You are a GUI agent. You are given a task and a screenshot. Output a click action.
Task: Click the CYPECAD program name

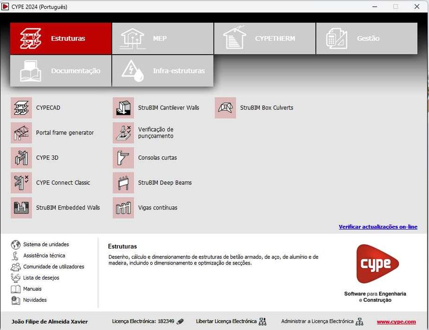coord(48,108)
